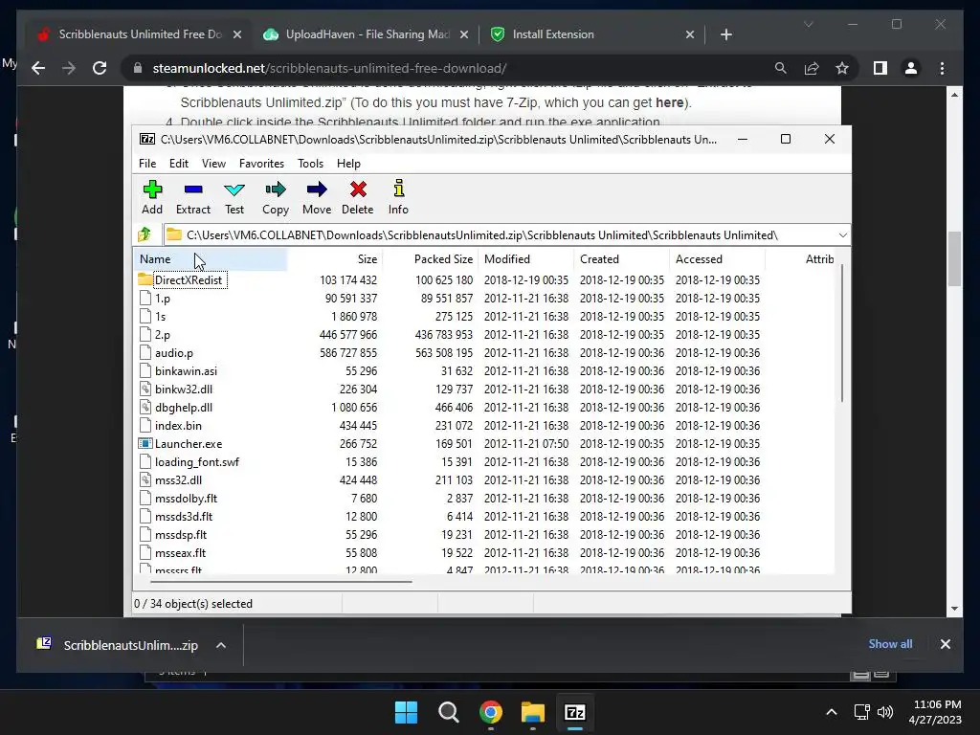Click the Chrome address bar URL
This screenshot has width=980, height=735.
coord(329,68)
